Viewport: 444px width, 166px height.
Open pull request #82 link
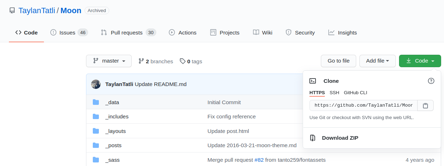coord(259,160)
